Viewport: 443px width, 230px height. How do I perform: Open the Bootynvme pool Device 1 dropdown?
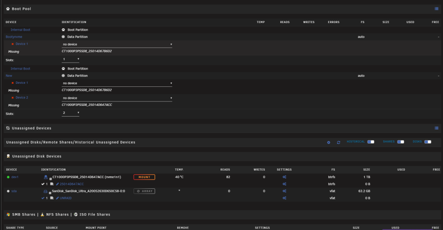(117, 44)
